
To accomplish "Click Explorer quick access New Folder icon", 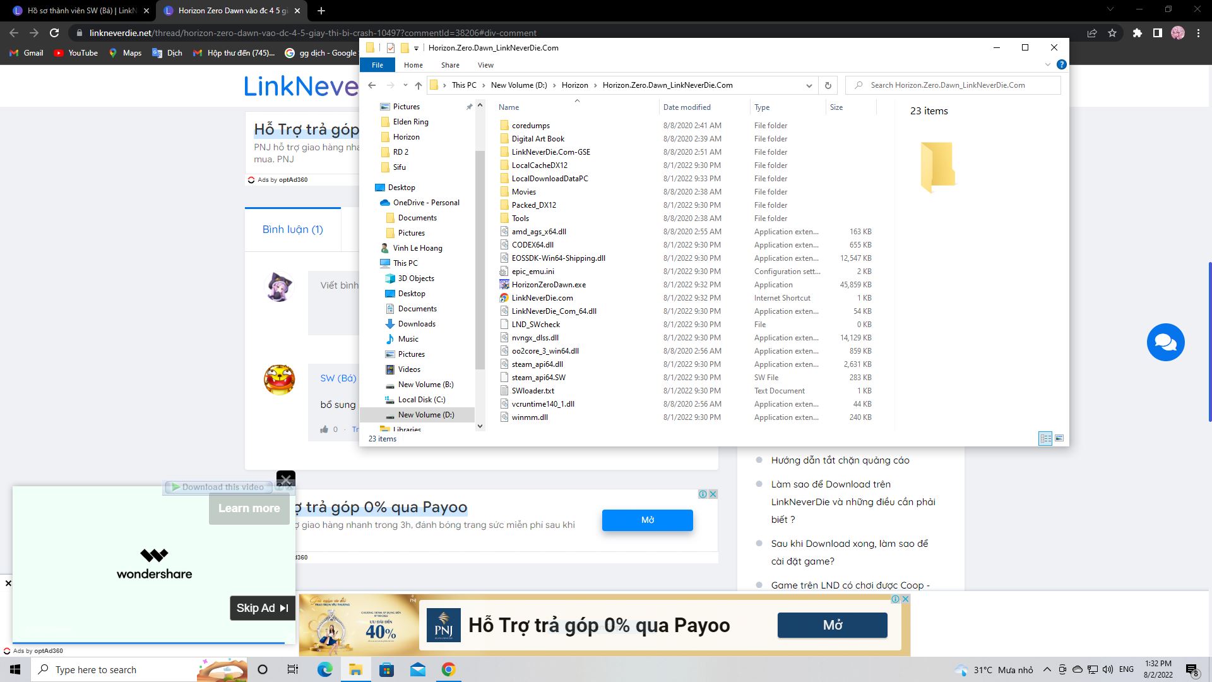I will click(x=405, y=48).
